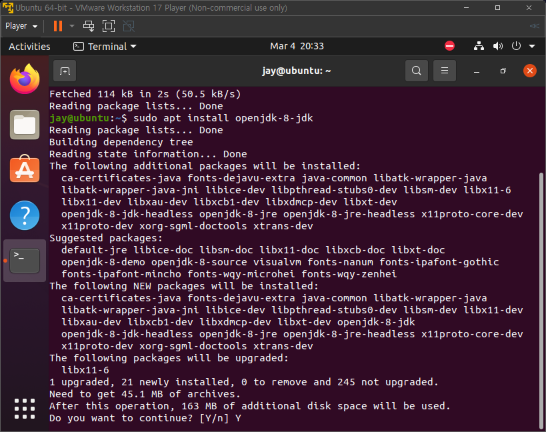Image resolution: width=546 pixels, height=432 pixels.
Task: Expand the Player menu
Action: tap(19, 26)
